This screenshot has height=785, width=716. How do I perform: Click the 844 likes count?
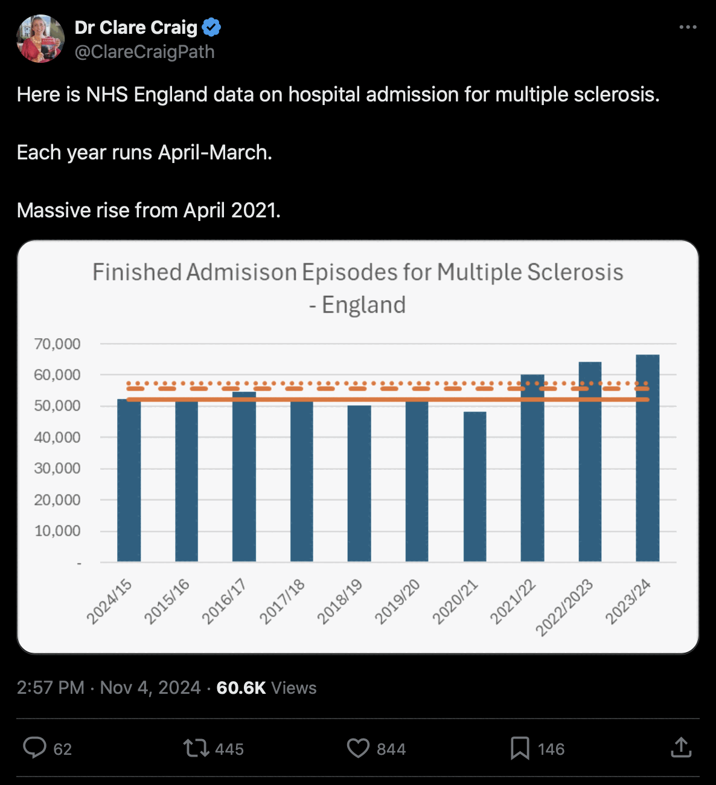pos(391,749)
